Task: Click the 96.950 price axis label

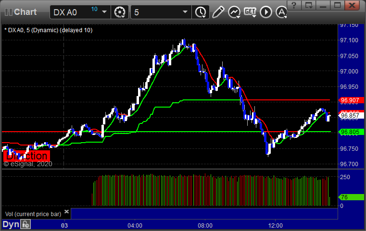Action: pyautogui.click(x=349, y=87)
